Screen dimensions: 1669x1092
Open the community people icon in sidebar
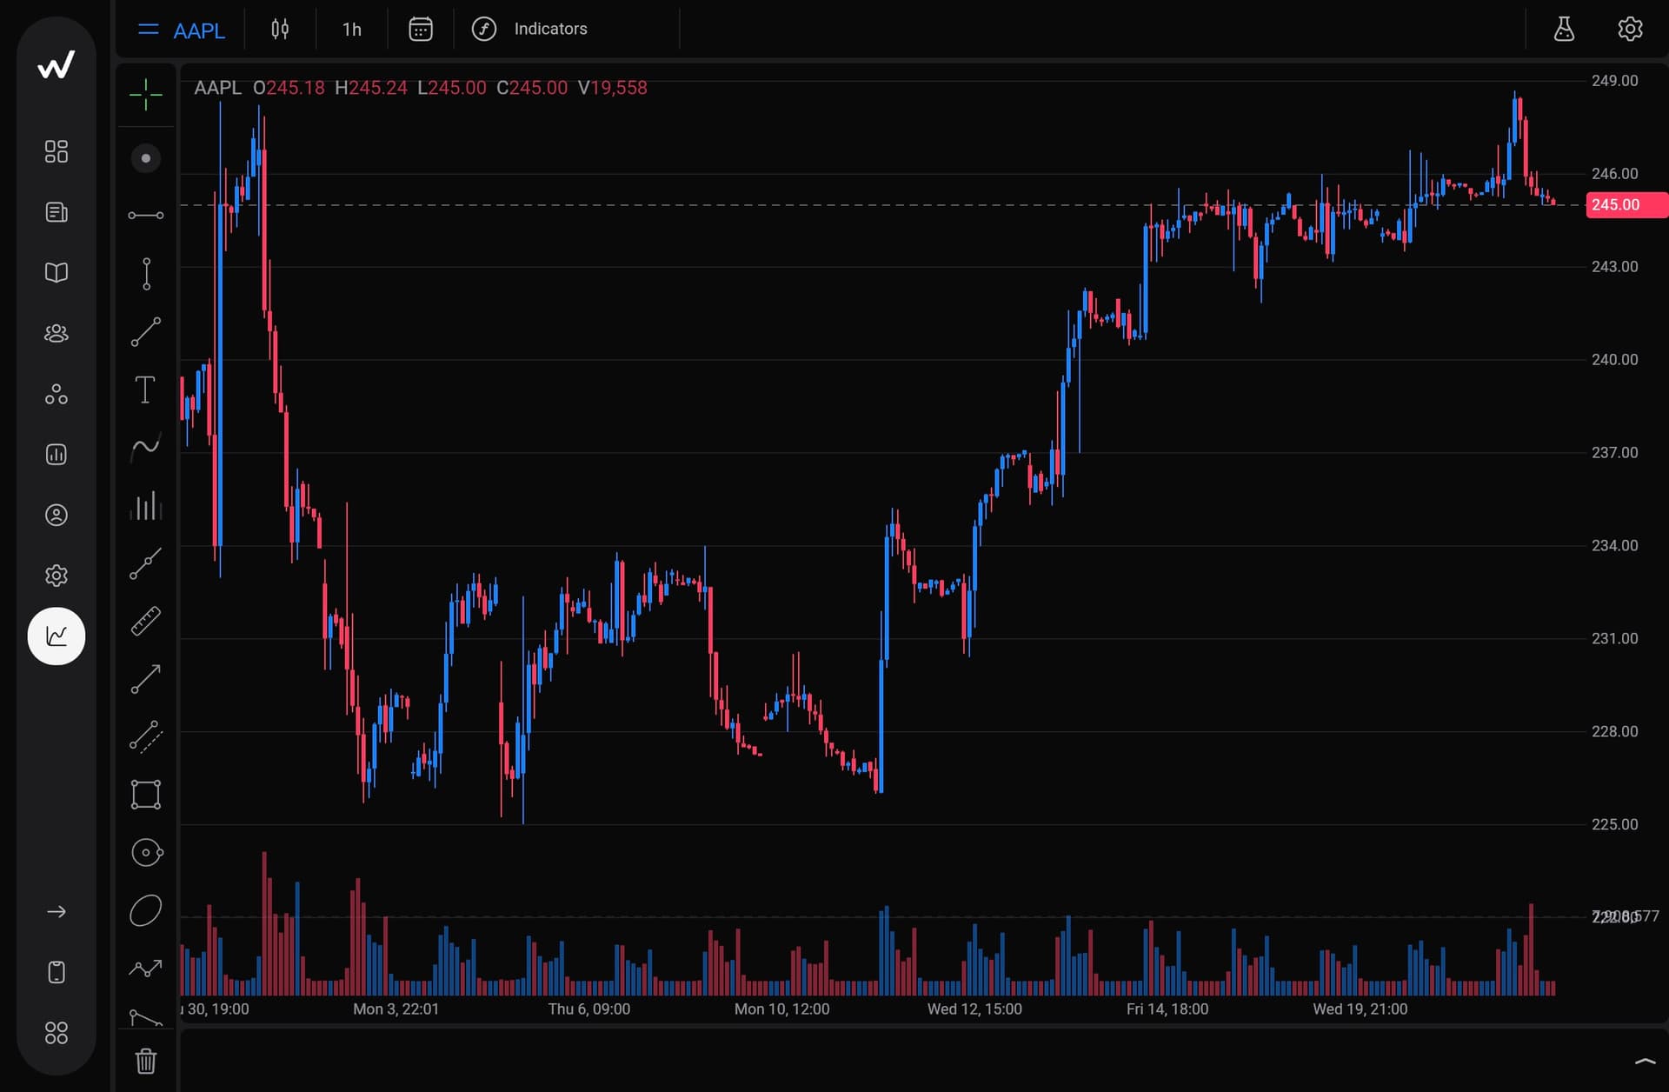[x=57, y=333]
